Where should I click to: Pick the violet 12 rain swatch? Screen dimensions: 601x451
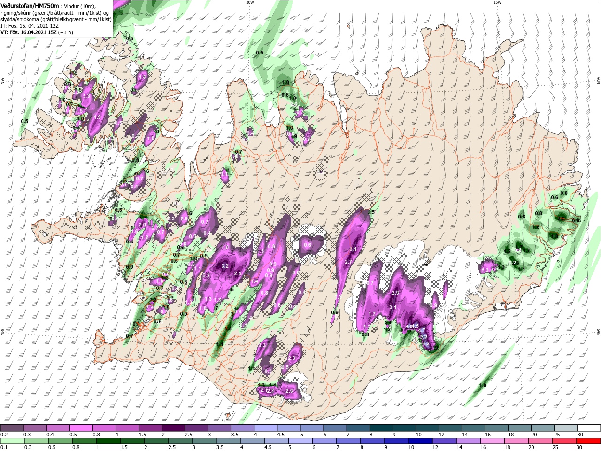[445, 441]
